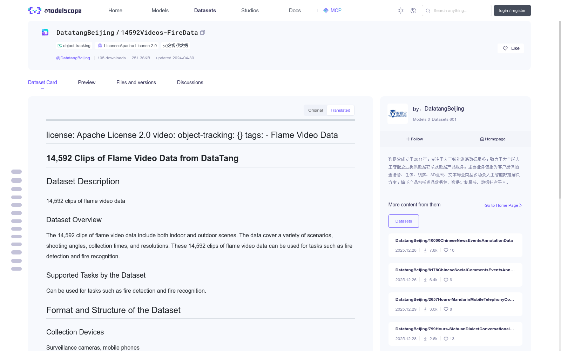Select the Dataset Card tab

(42, 82)
